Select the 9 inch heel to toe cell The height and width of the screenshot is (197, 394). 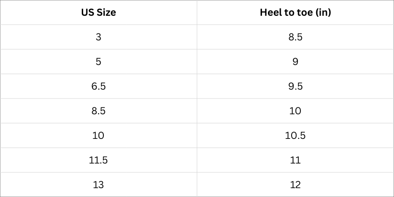(x=295, y=62)
